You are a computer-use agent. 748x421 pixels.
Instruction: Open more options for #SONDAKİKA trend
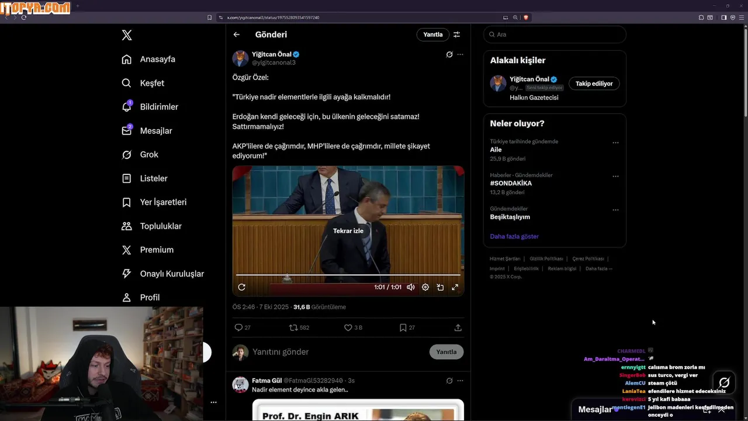pyautogui.click(x=615, y=176)
